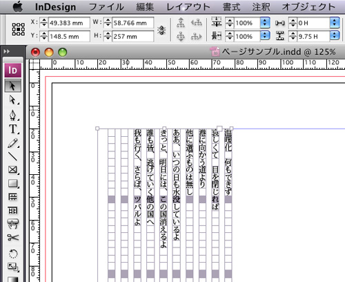The width and height of the screenshot is (345, 282).
Task: Click the ruler origin corner box
Action: (x=34, y=64)
